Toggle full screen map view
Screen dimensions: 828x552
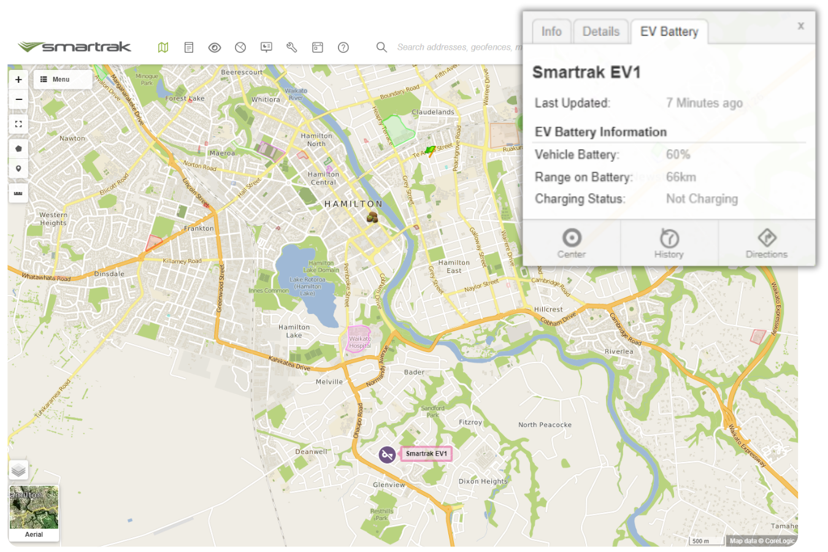click(18, 124)
